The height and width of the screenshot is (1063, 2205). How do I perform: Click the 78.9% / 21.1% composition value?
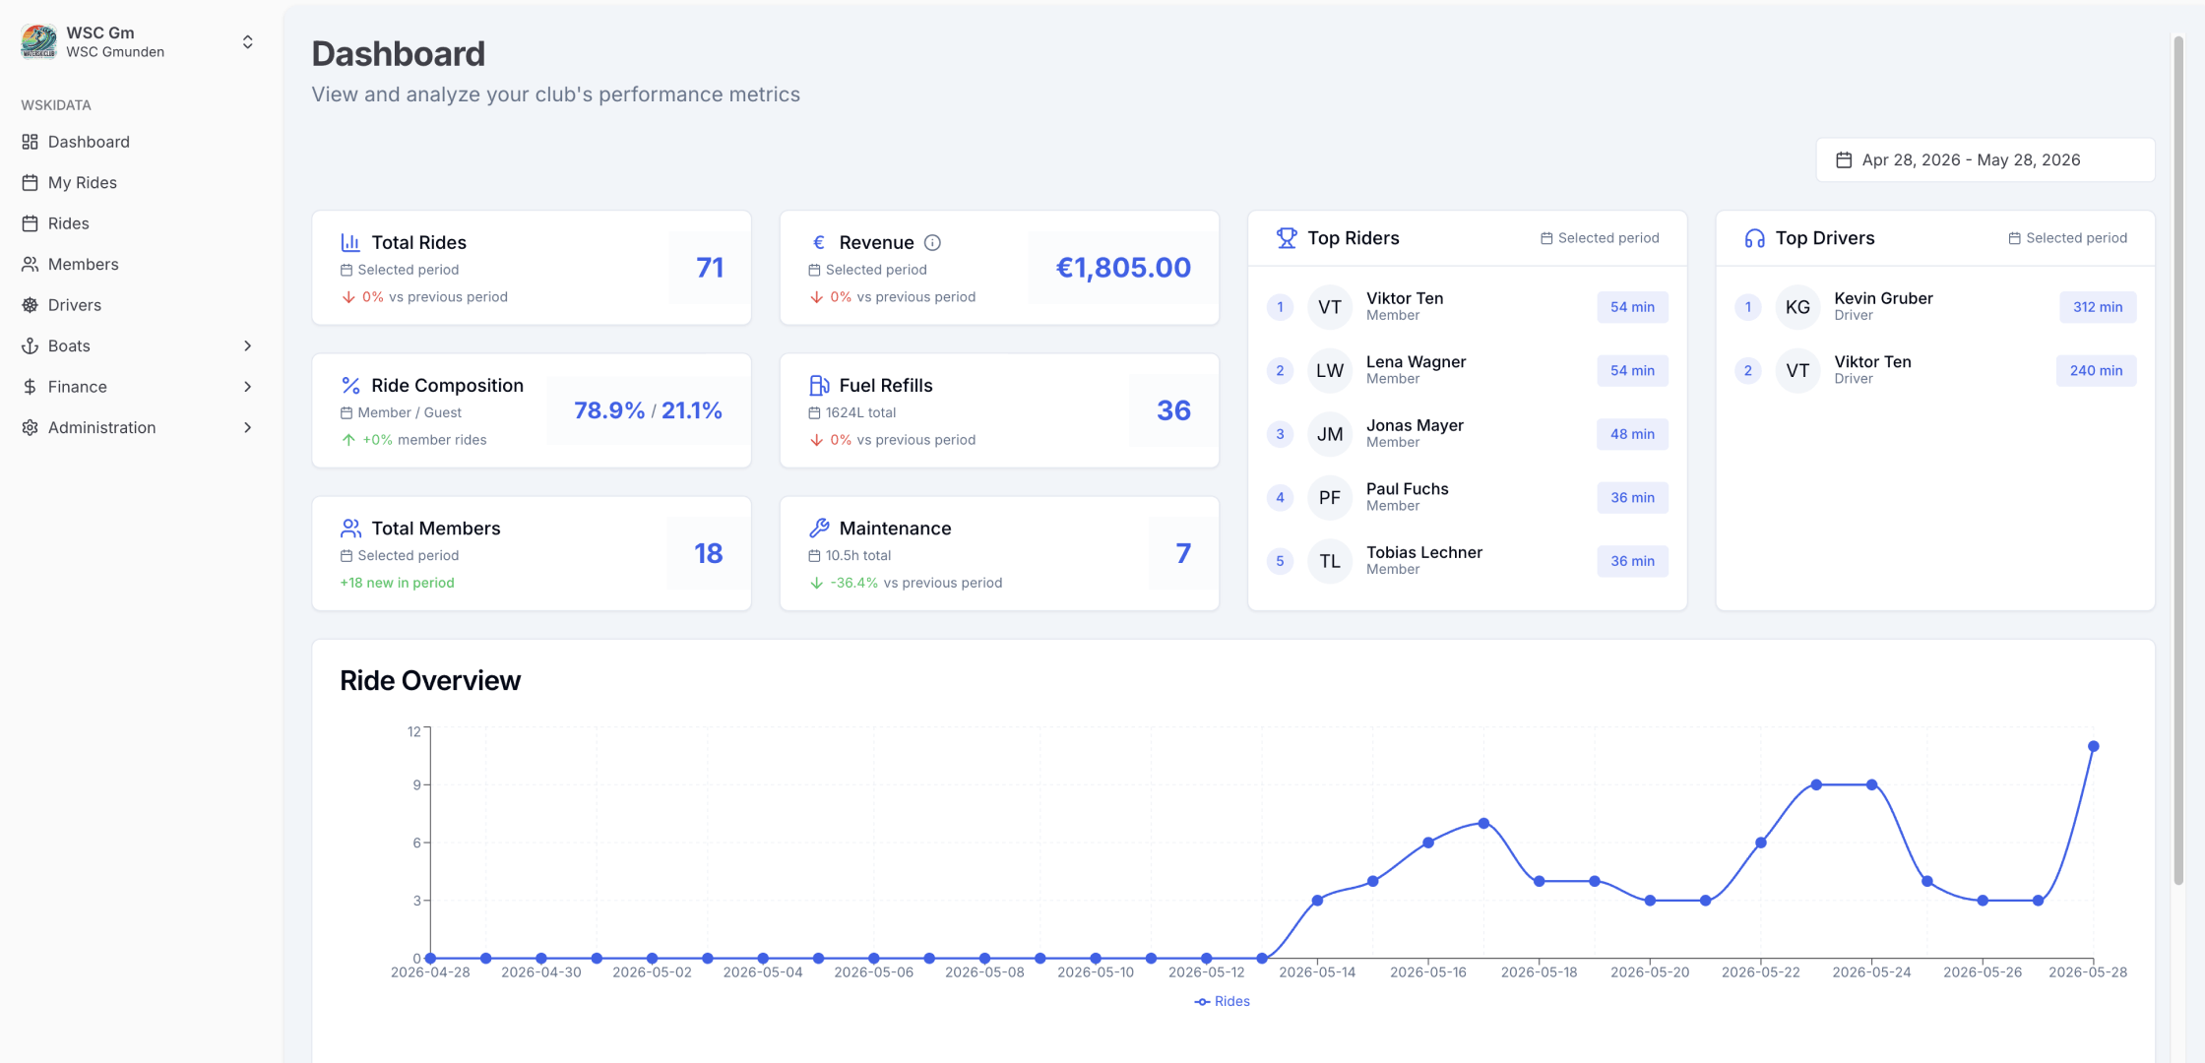[648, 410]
